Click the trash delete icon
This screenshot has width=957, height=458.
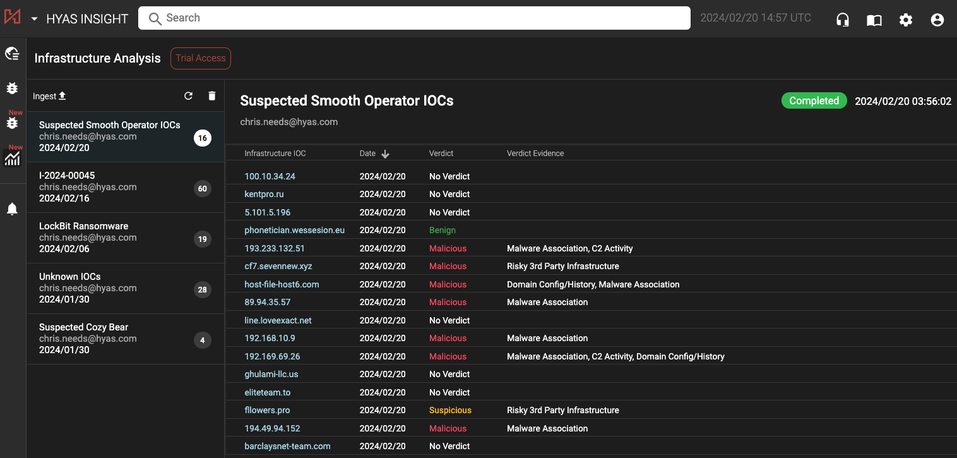212,96
